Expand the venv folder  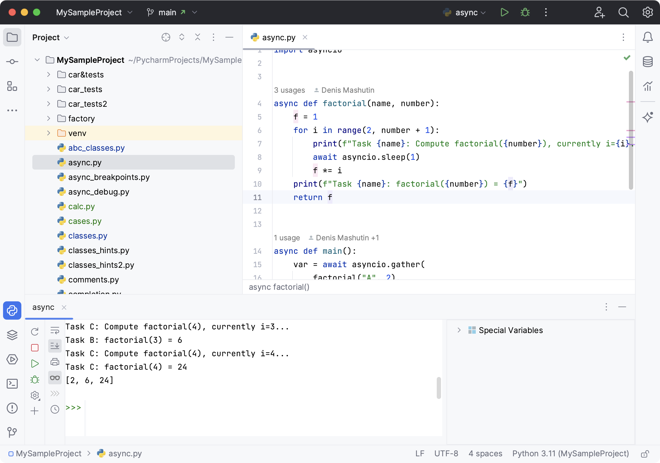[48, 133]
